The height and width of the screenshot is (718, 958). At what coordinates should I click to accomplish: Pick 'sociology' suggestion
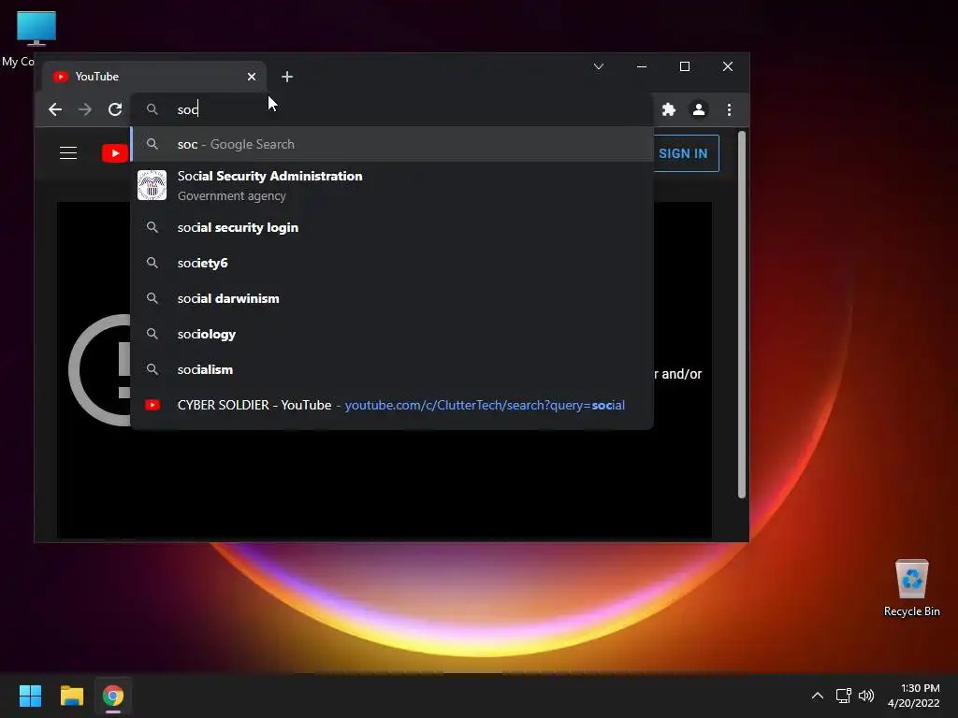coord(392,334)
